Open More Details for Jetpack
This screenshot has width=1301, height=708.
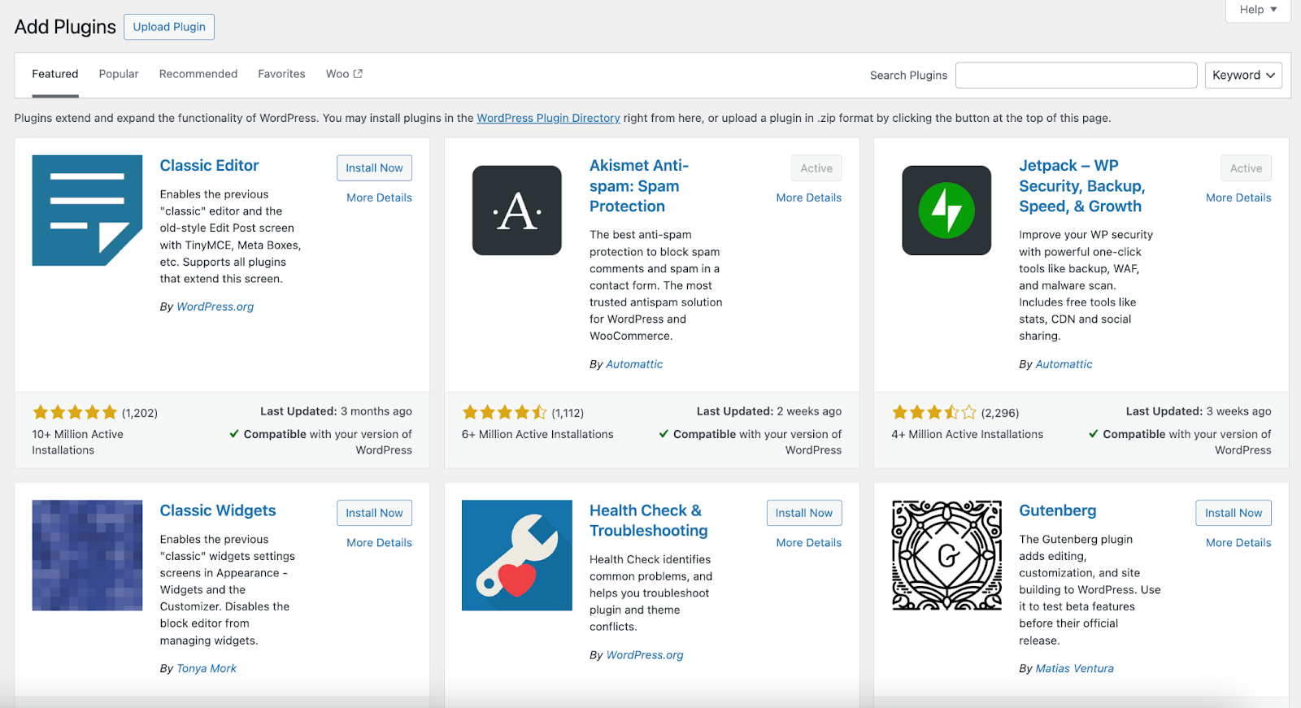(x=1238, y=198)
